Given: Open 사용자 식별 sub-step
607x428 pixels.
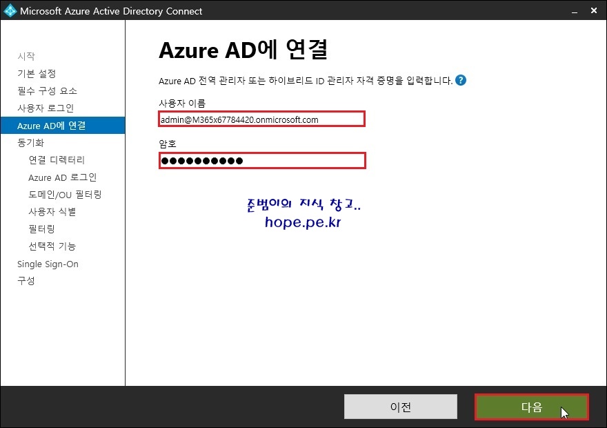Looking at the screenshot, I should pyautogui.click(x=52, y=212).
